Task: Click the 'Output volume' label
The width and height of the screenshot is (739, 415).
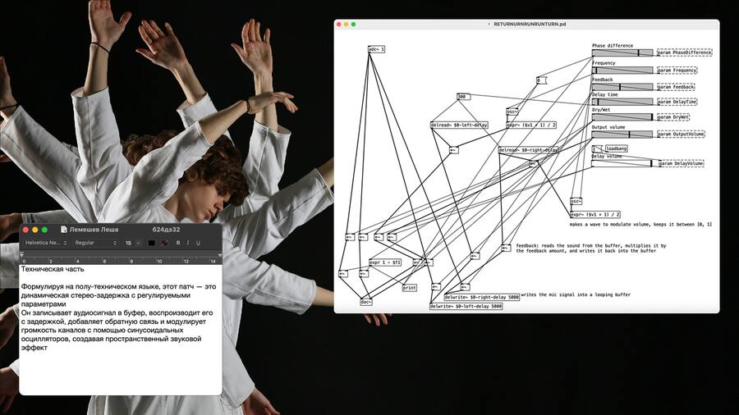Action: (x=608, y=127)
